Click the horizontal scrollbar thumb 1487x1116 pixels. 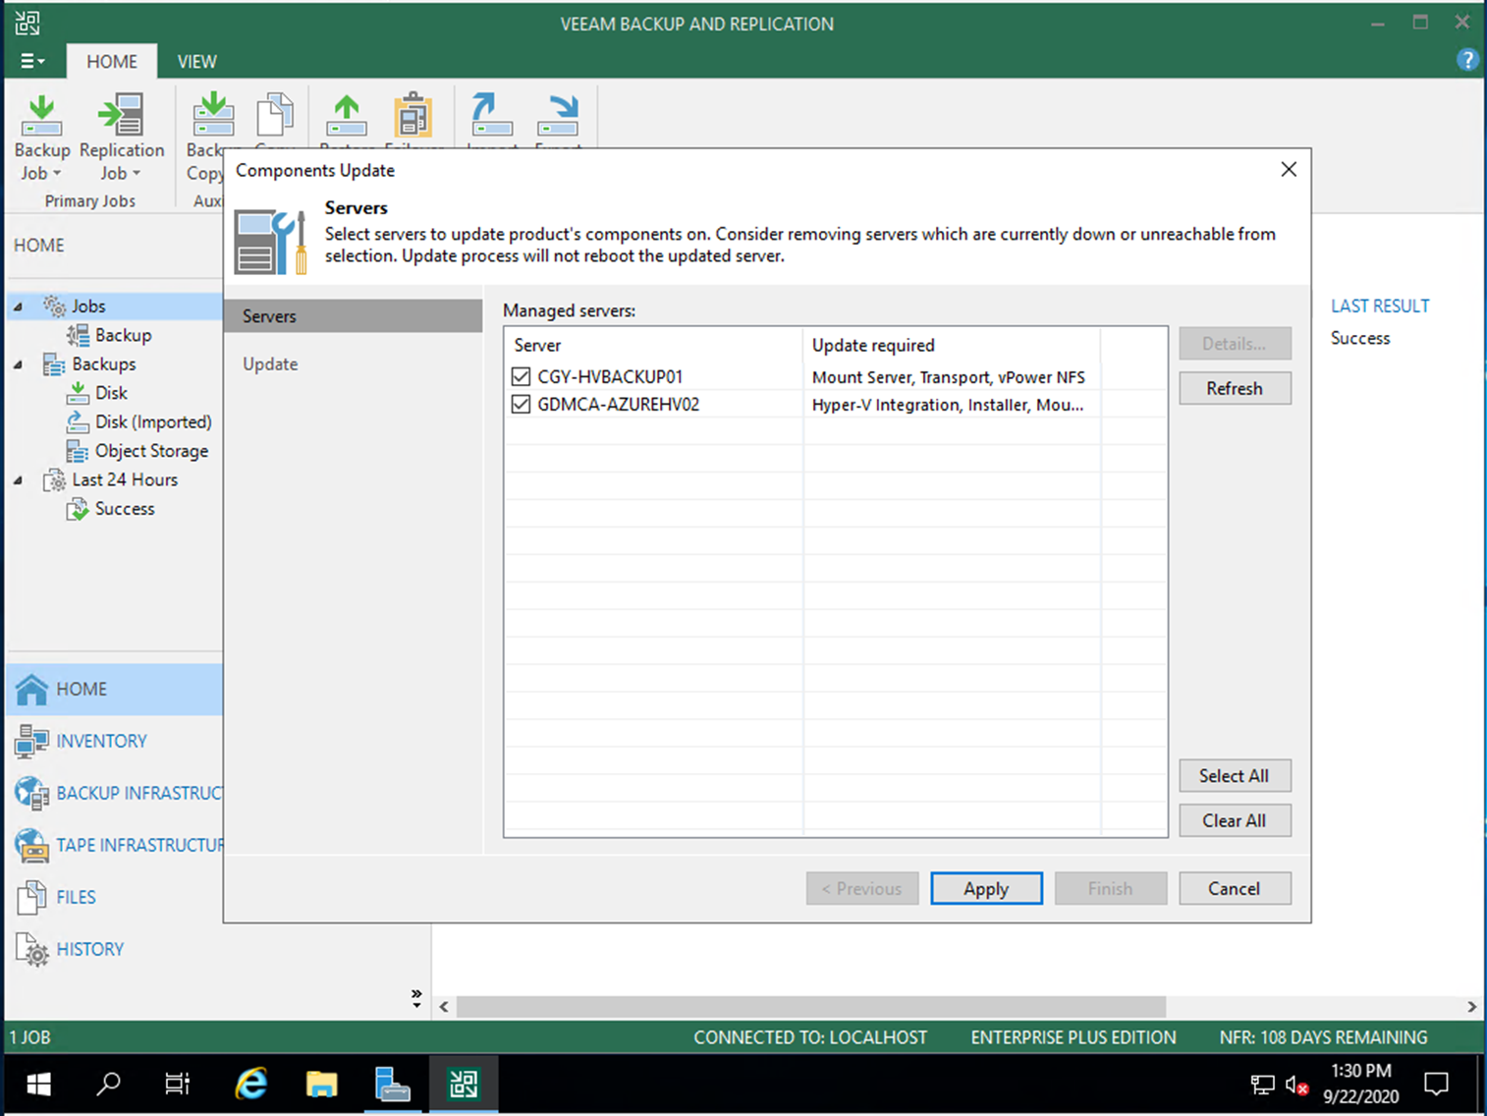(x=811, y=1007)
